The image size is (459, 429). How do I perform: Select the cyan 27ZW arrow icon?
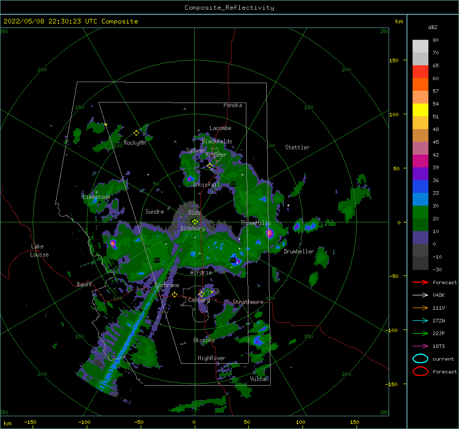[420, 321]
